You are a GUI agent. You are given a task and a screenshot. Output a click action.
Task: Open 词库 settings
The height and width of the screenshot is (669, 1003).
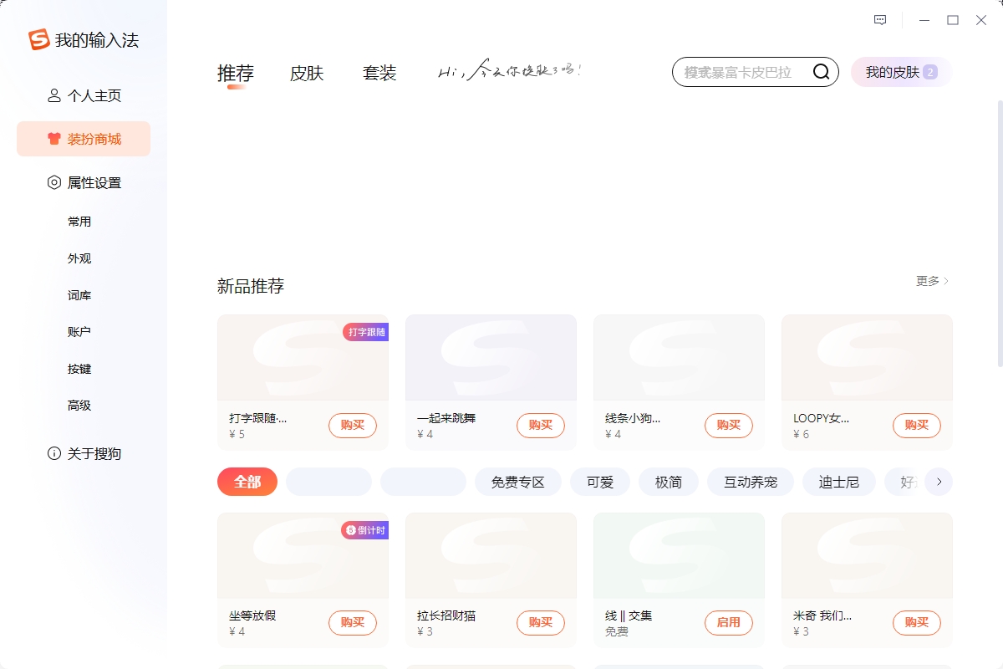coord(79,295)
